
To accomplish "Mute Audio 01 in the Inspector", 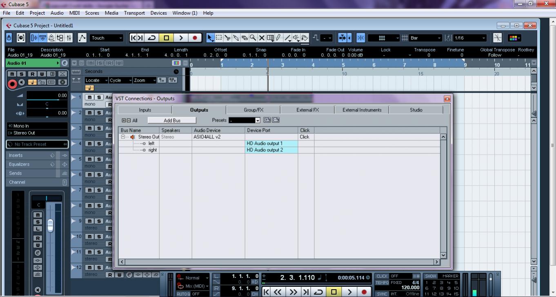I will (12, 74).
